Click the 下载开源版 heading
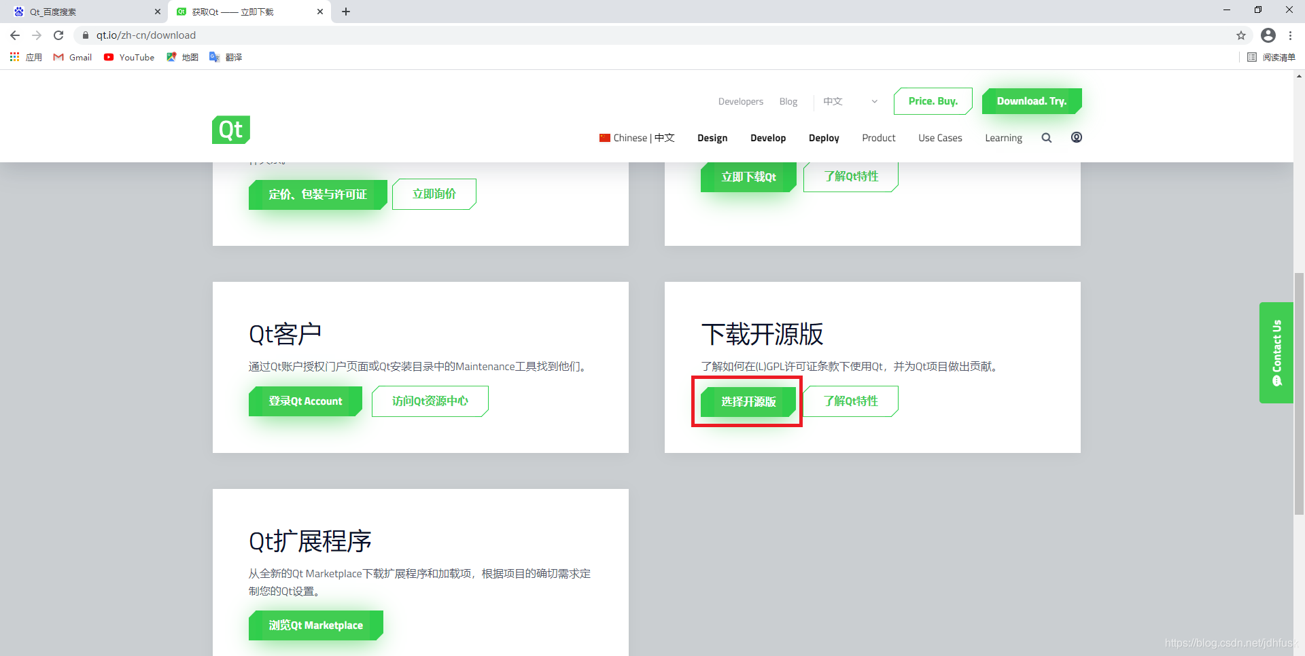 click(762, 334)
